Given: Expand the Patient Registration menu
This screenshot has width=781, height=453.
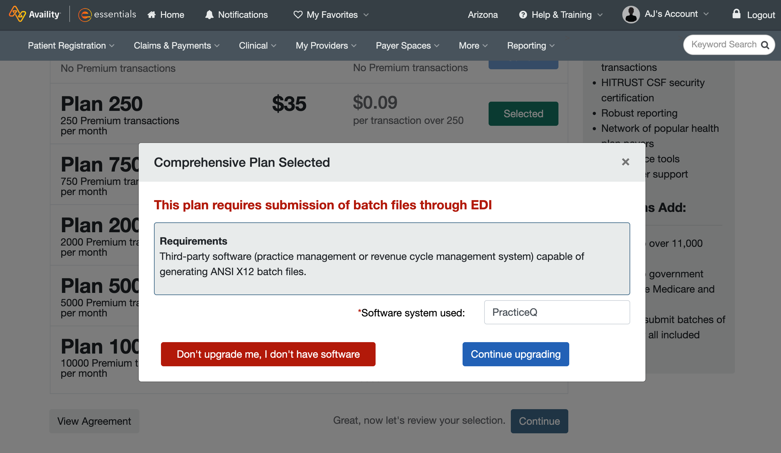Looking at the screenshot, I should (x=71, y=45).
